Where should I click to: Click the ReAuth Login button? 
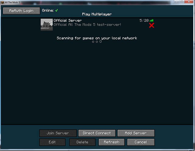click(22, 11)
